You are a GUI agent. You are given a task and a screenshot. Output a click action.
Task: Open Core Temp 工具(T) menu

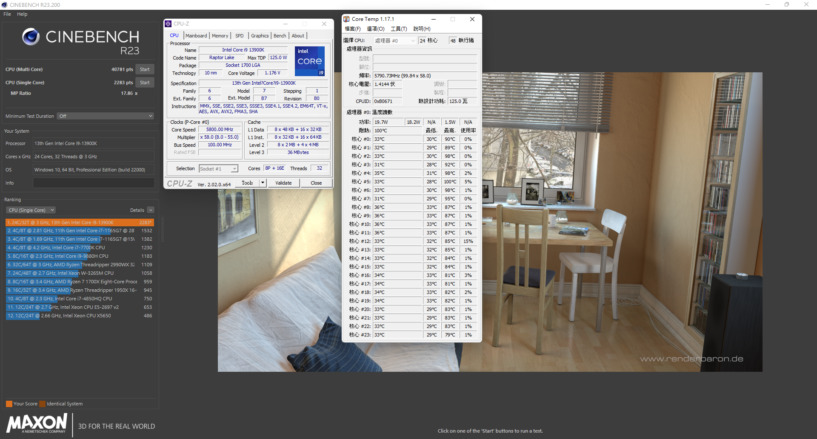[399, 29]
